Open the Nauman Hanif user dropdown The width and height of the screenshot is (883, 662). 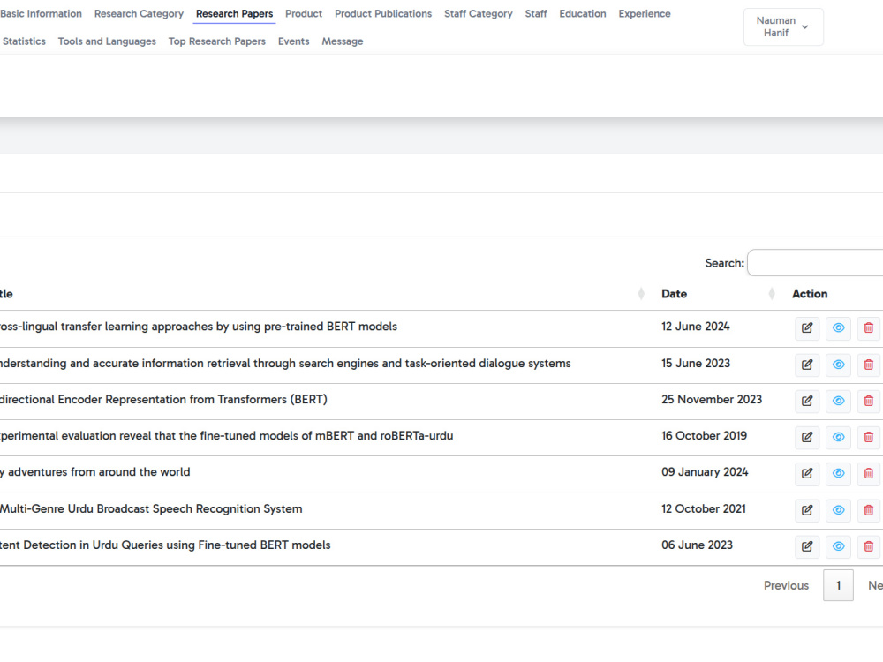click(783, 26)
